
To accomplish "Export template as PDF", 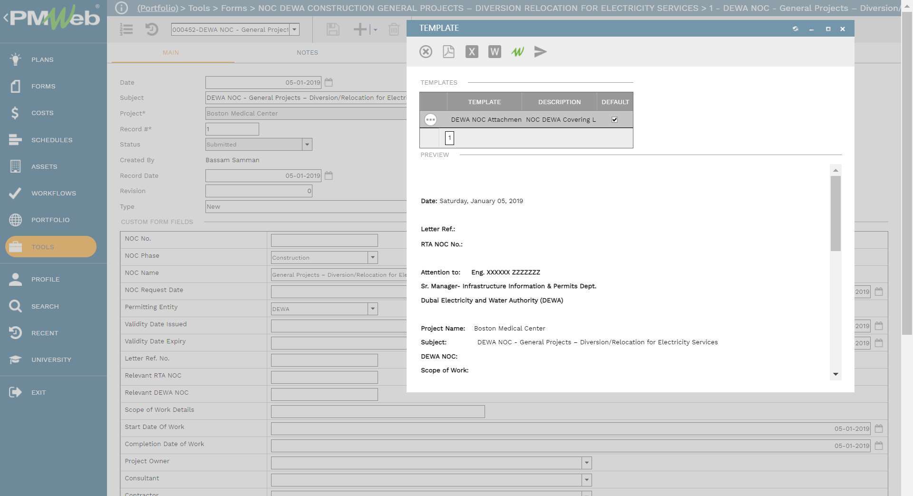I will point(448,51).
